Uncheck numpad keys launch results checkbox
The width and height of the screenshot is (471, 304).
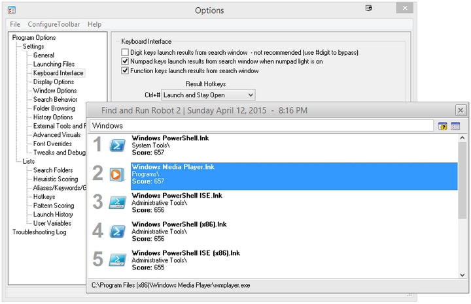tap(125, 61)
